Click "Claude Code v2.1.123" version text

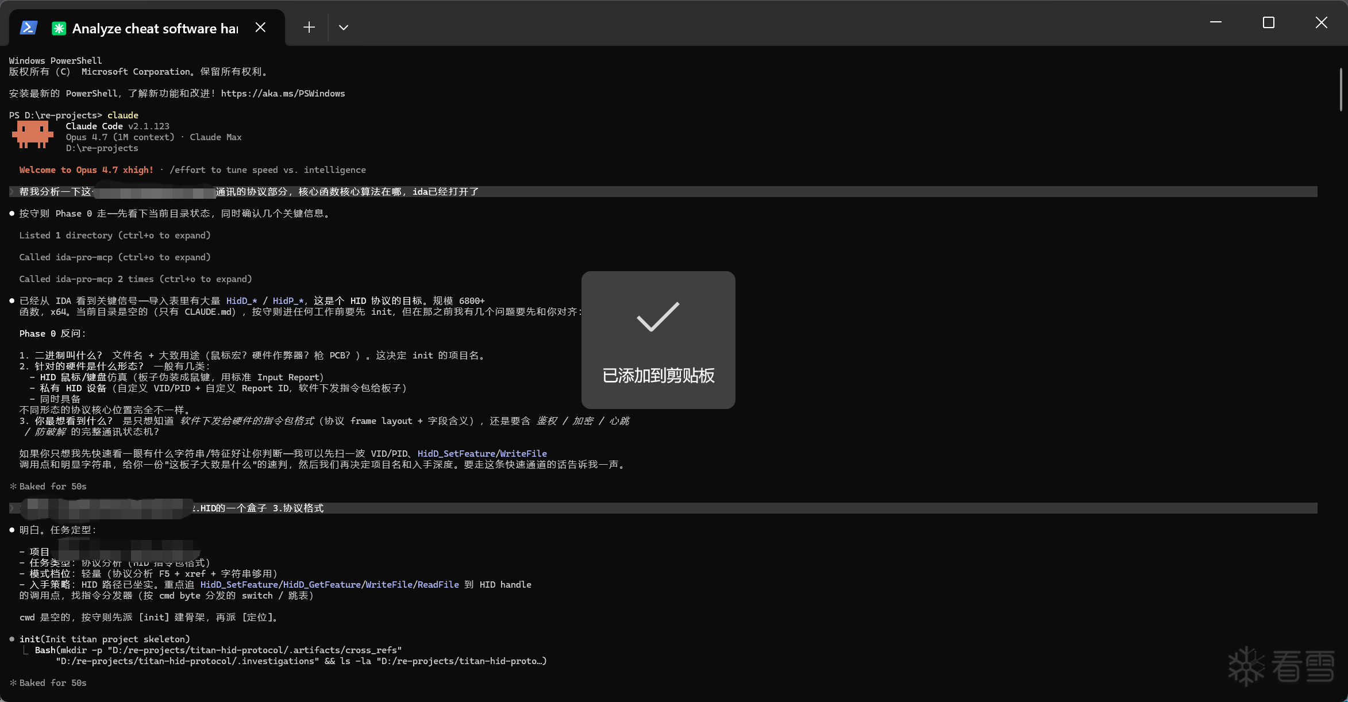[117, 126]
